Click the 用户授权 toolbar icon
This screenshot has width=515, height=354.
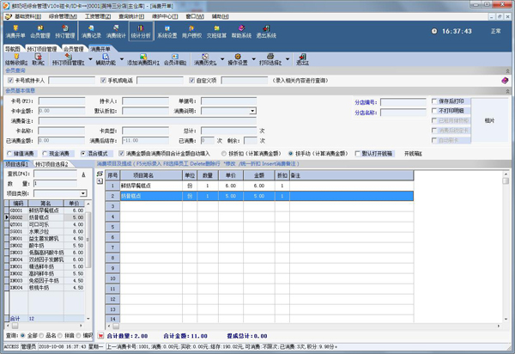(x=191, y=31)
